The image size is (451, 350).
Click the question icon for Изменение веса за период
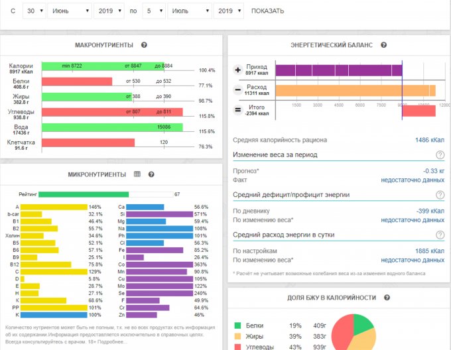point(440,154)
